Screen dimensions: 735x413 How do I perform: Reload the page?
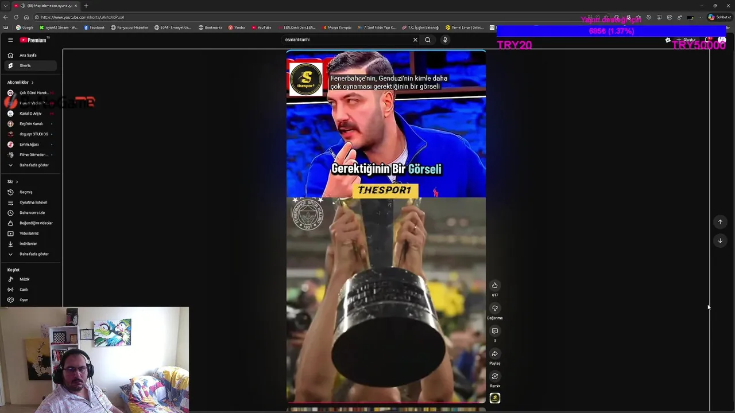coord(16,17)
